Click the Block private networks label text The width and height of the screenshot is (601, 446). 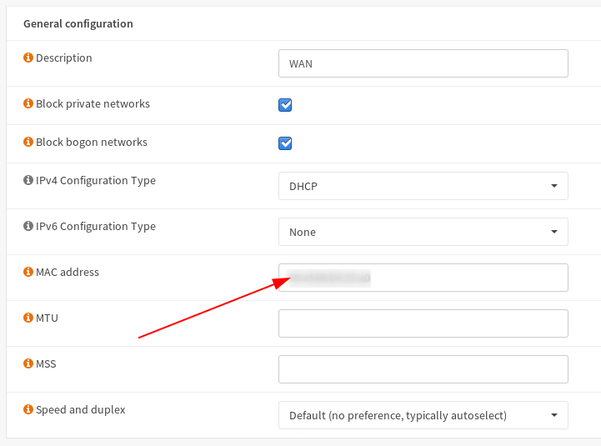(93, 104)
